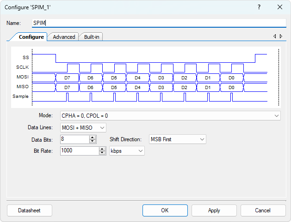291x222 pixels.
Task: Cancel the configuration dialog
Action: click(262, 210)
